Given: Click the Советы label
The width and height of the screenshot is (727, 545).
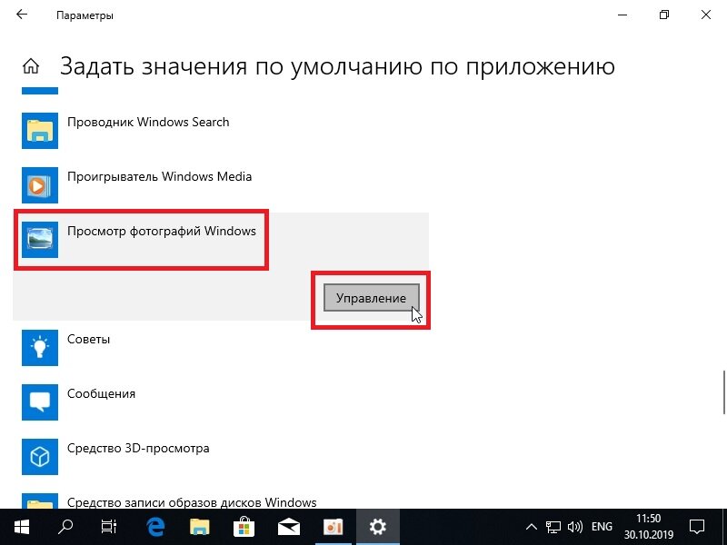Looking at the screenshot, I should pyautogui.click(x=88, y=339).
